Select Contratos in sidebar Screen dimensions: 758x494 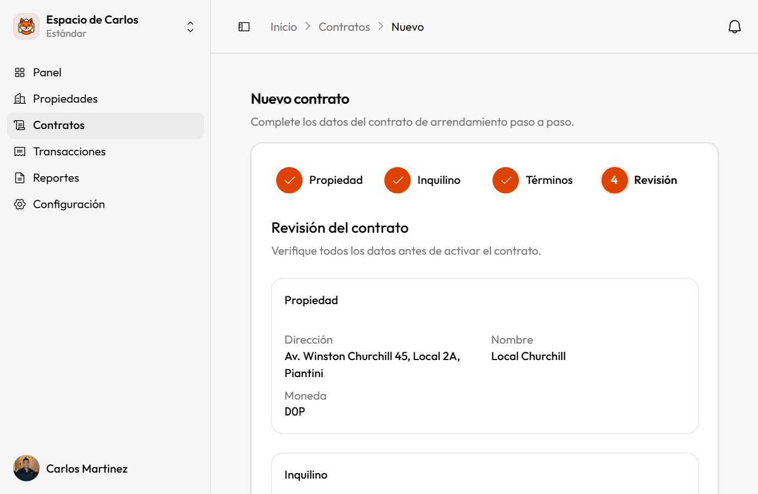(106, 125)
